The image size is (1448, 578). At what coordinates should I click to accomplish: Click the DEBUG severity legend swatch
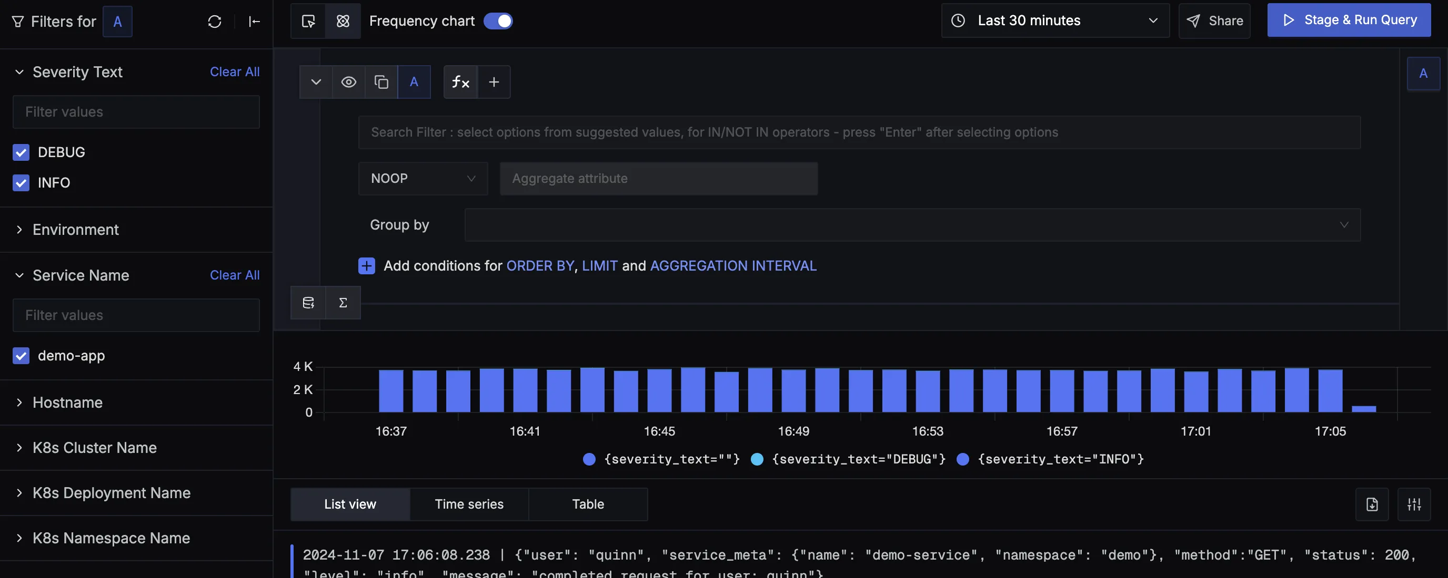pyautogui.click(x=757, y=459)
